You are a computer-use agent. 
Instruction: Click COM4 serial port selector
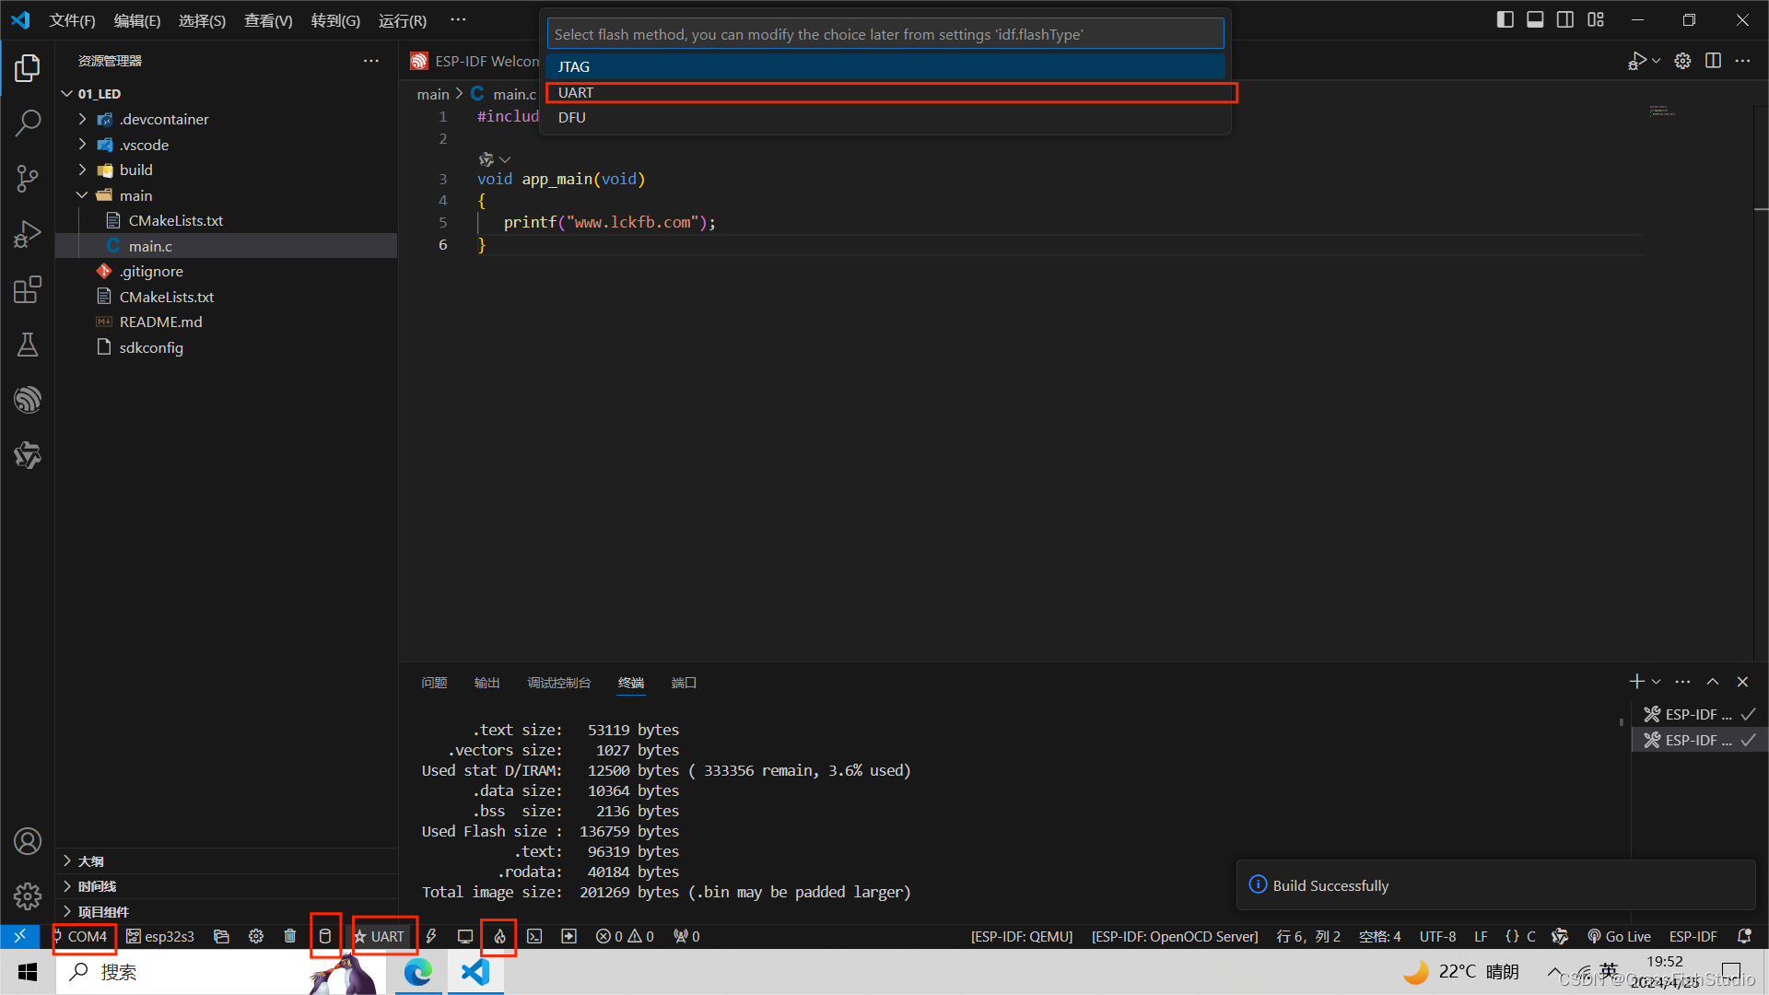click(x=87, y=936)
